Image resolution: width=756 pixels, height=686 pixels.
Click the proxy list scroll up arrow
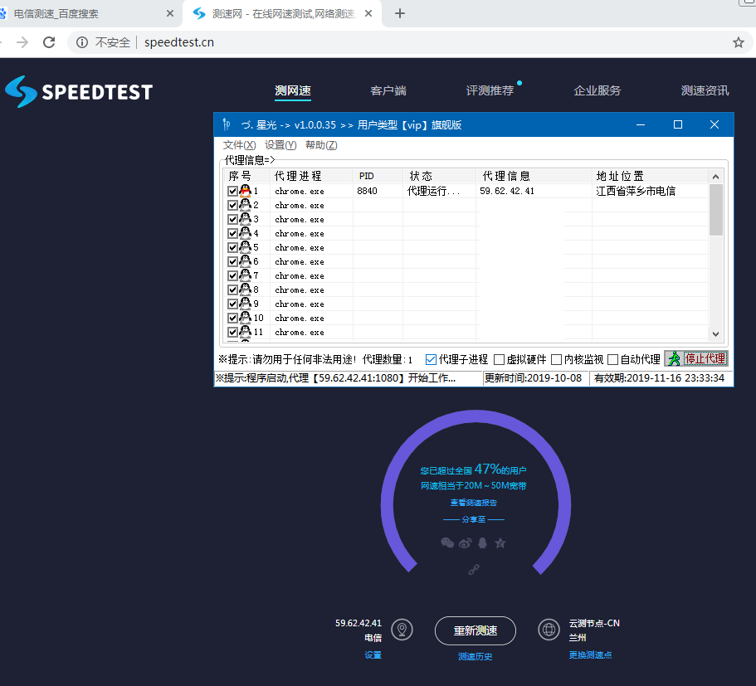point(715,177)
